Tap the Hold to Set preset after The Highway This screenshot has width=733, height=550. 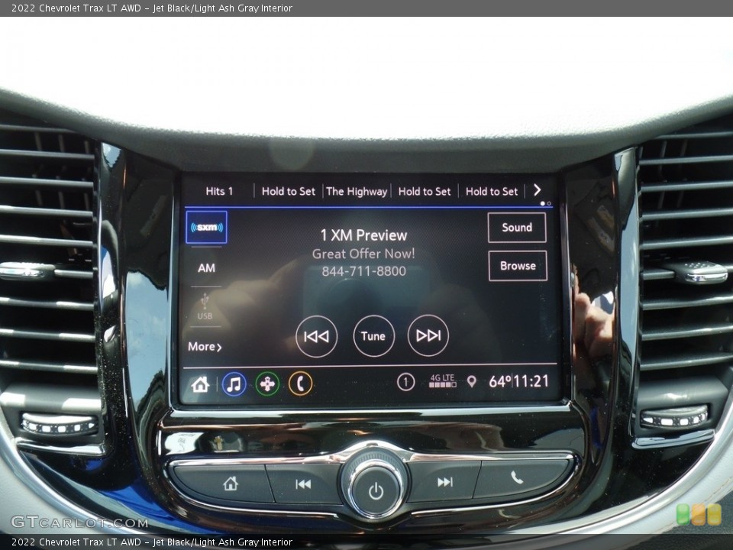tap(425, 191)
